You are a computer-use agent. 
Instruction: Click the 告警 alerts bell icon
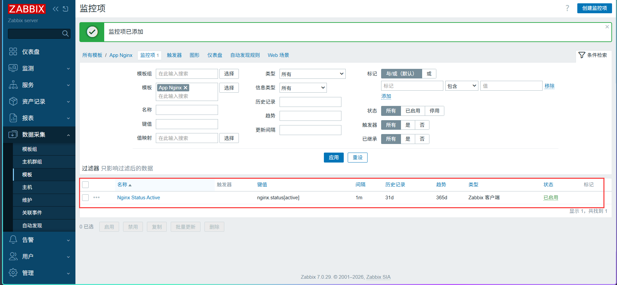pos(13,240)
